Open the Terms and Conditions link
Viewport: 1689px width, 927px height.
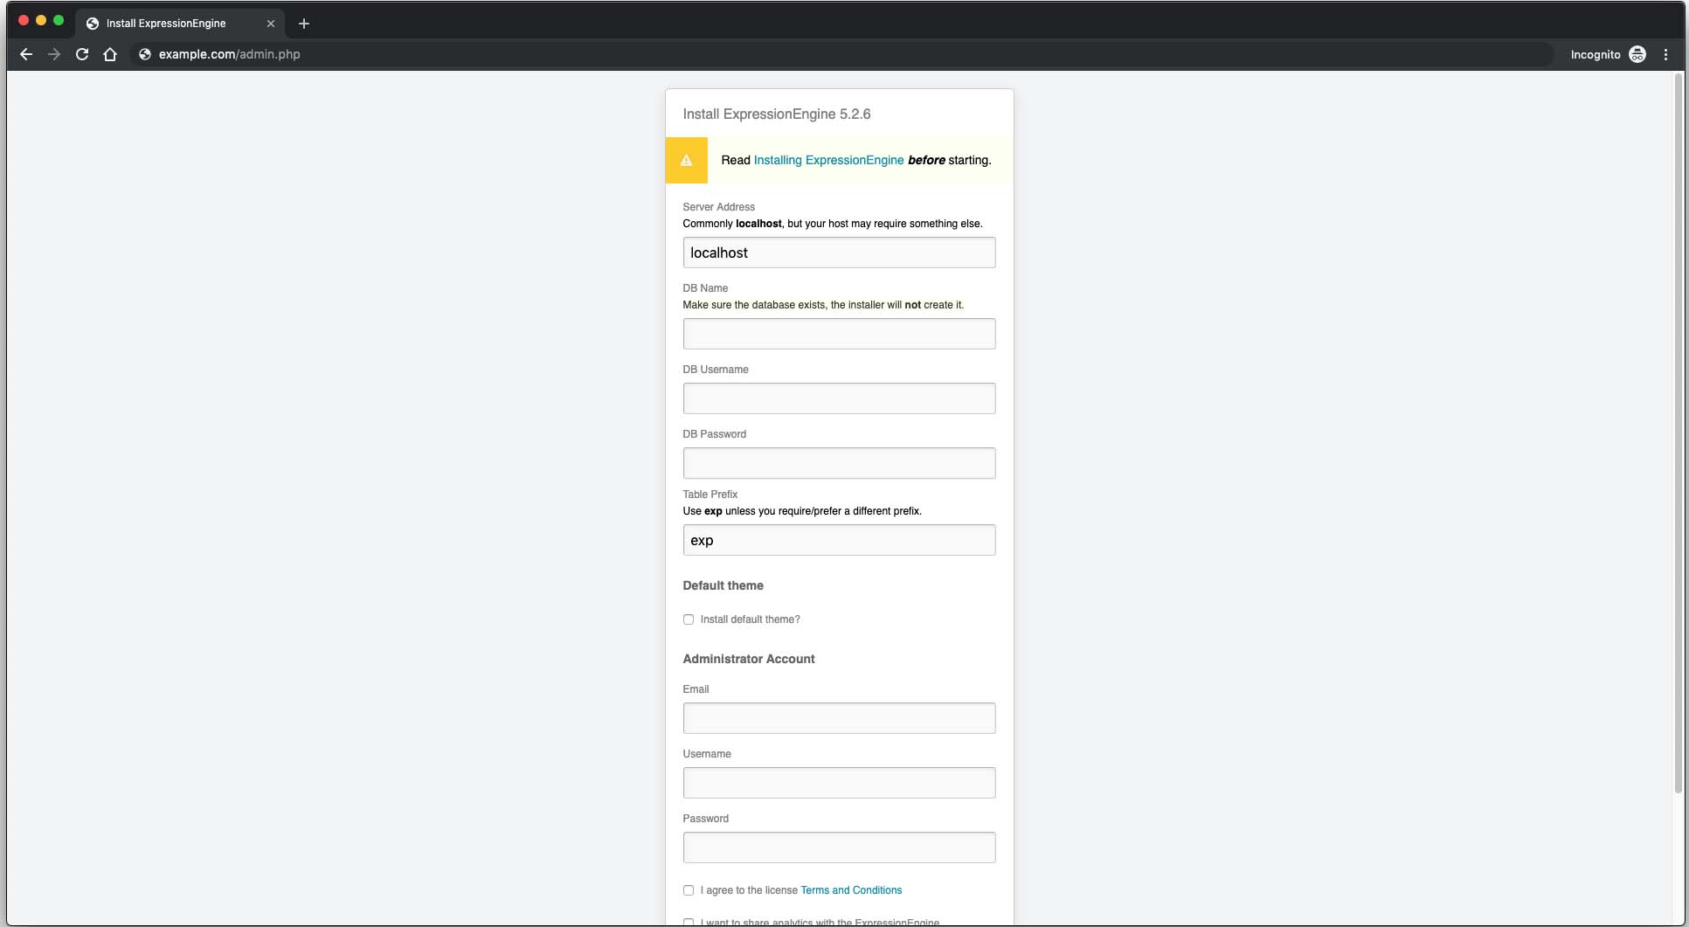tap(851, 890)
